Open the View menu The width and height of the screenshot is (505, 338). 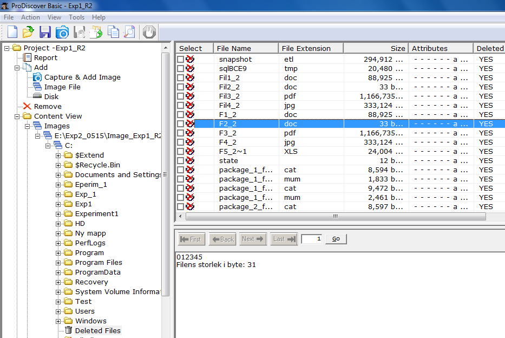54,17
